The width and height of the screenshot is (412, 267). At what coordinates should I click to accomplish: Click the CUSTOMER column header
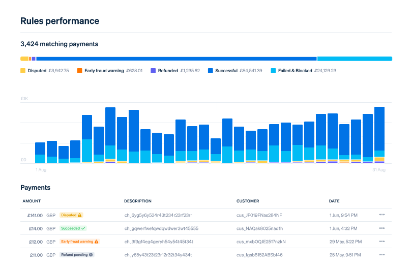pyautogui.click(x=248, y=201)
